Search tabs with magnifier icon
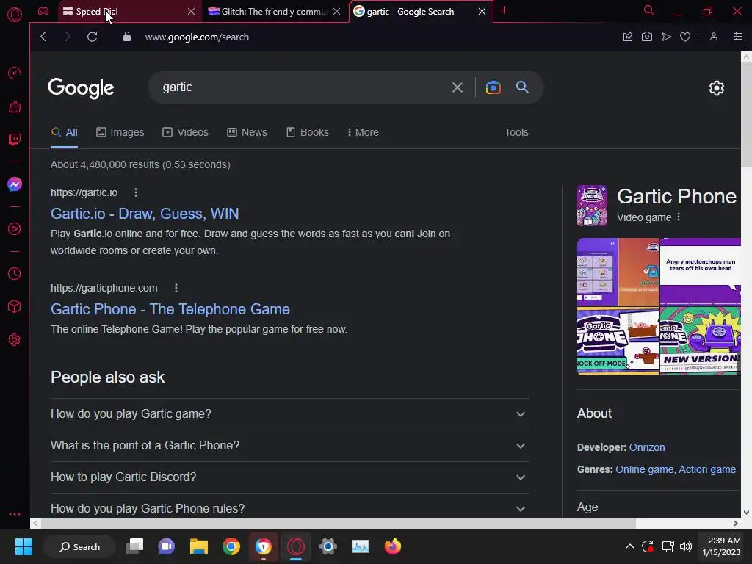This screenshot has height=564, width=752. point(649,10)
